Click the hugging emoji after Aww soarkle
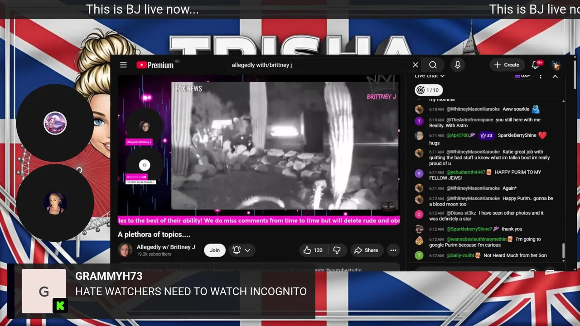 [x=536, y=109]
